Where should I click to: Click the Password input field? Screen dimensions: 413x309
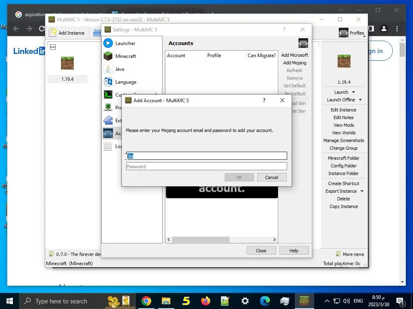click(206, 166)
